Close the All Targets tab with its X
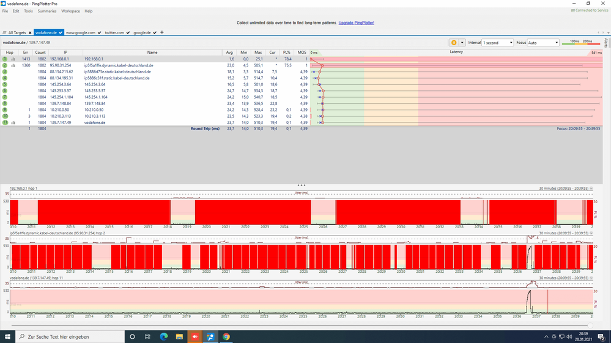Image resolution: width=611 pixels, height=343 pixels. click(30, 33)
